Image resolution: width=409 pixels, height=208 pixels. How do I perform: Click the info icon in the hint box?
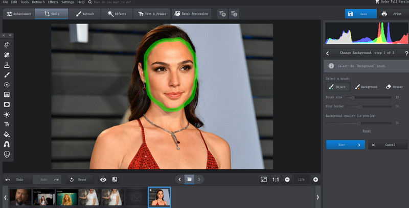pos(331,66)
